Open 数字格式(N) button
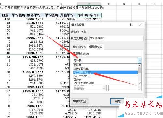 (80, 101)
